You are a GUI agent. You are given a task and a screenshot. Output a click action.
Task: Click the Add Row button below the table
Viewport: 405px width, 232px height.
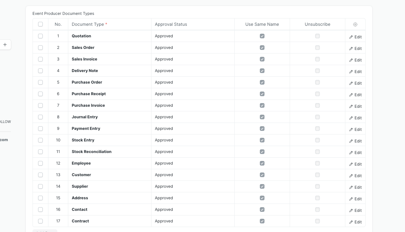point(45,231)
